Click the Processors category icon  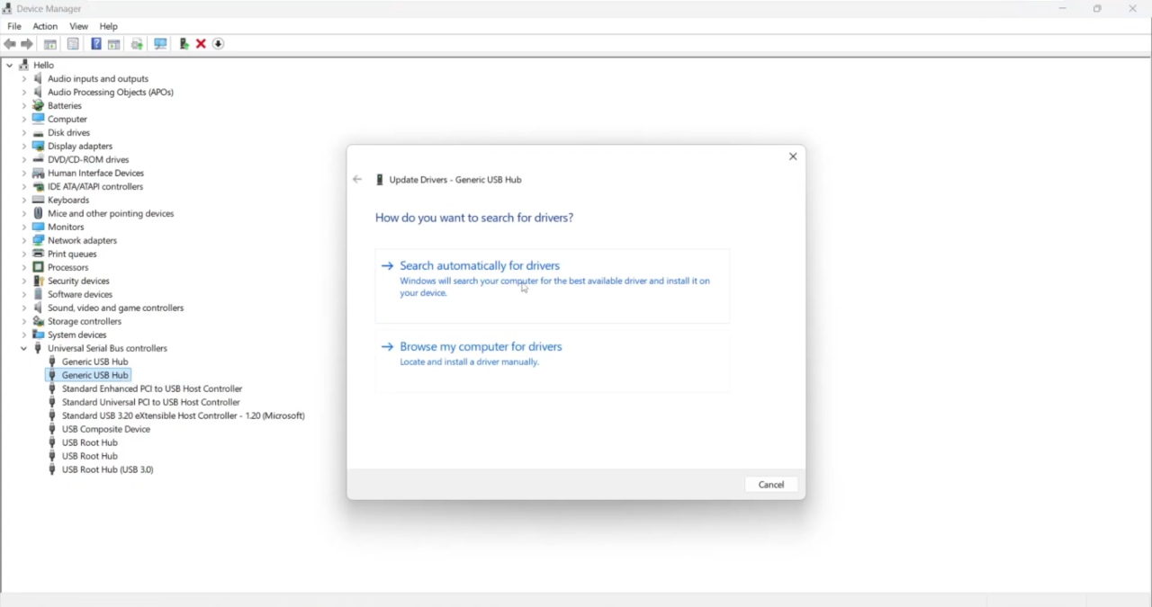click(x=38, y=267)
